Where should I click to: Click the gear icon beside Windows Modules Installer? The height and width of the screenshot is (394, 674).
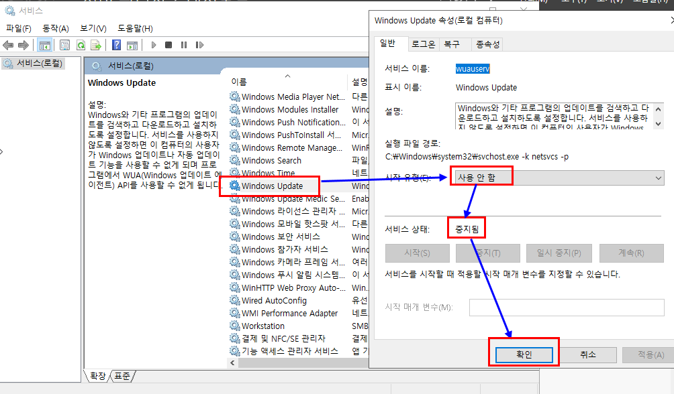tap(235, 109)
